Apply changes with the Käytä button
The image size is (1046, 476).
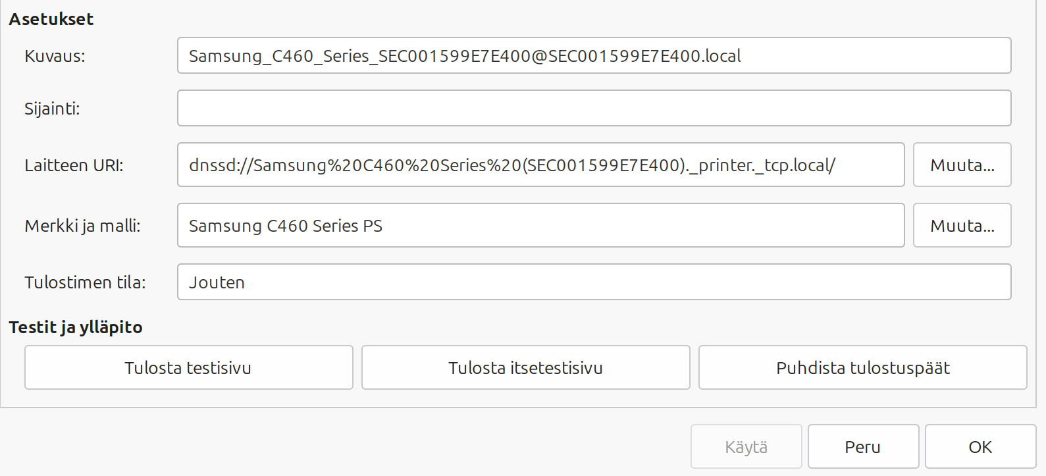[x=746, y=446]
